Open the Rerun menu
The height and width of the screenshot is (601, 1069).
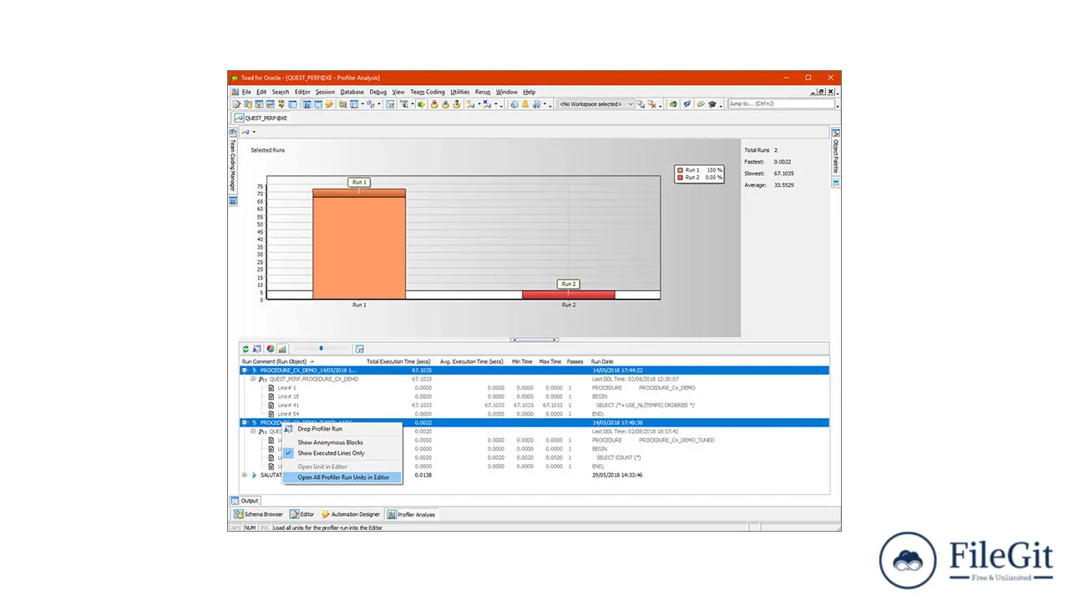(483, 92)
